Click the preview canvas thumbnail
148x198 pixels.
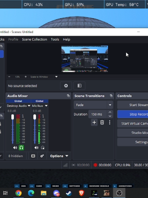click(85, 59)
